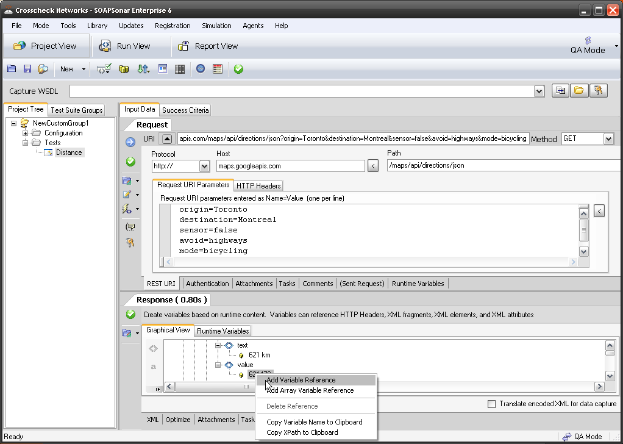Click the code checkmark validation toolbar icon

click(104, 69)
